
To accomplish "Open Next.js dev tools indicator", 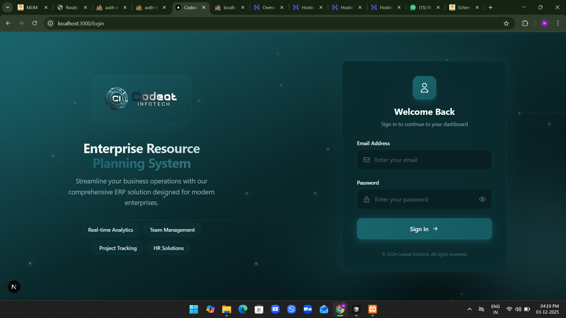I will pos(14,287).
